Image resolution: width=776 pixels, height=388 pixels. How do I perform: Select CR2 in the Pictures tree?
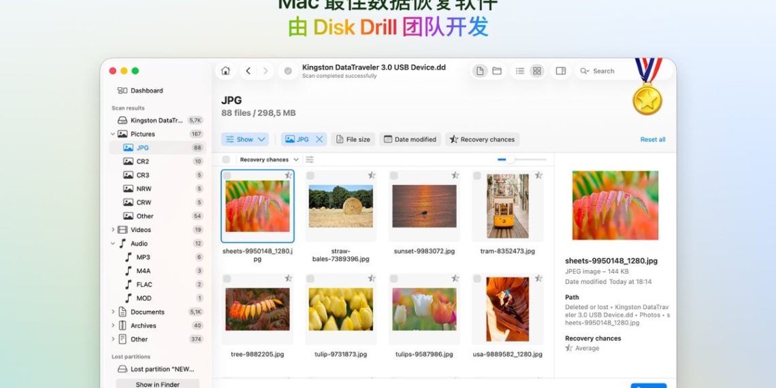click(x=142, y=161)
